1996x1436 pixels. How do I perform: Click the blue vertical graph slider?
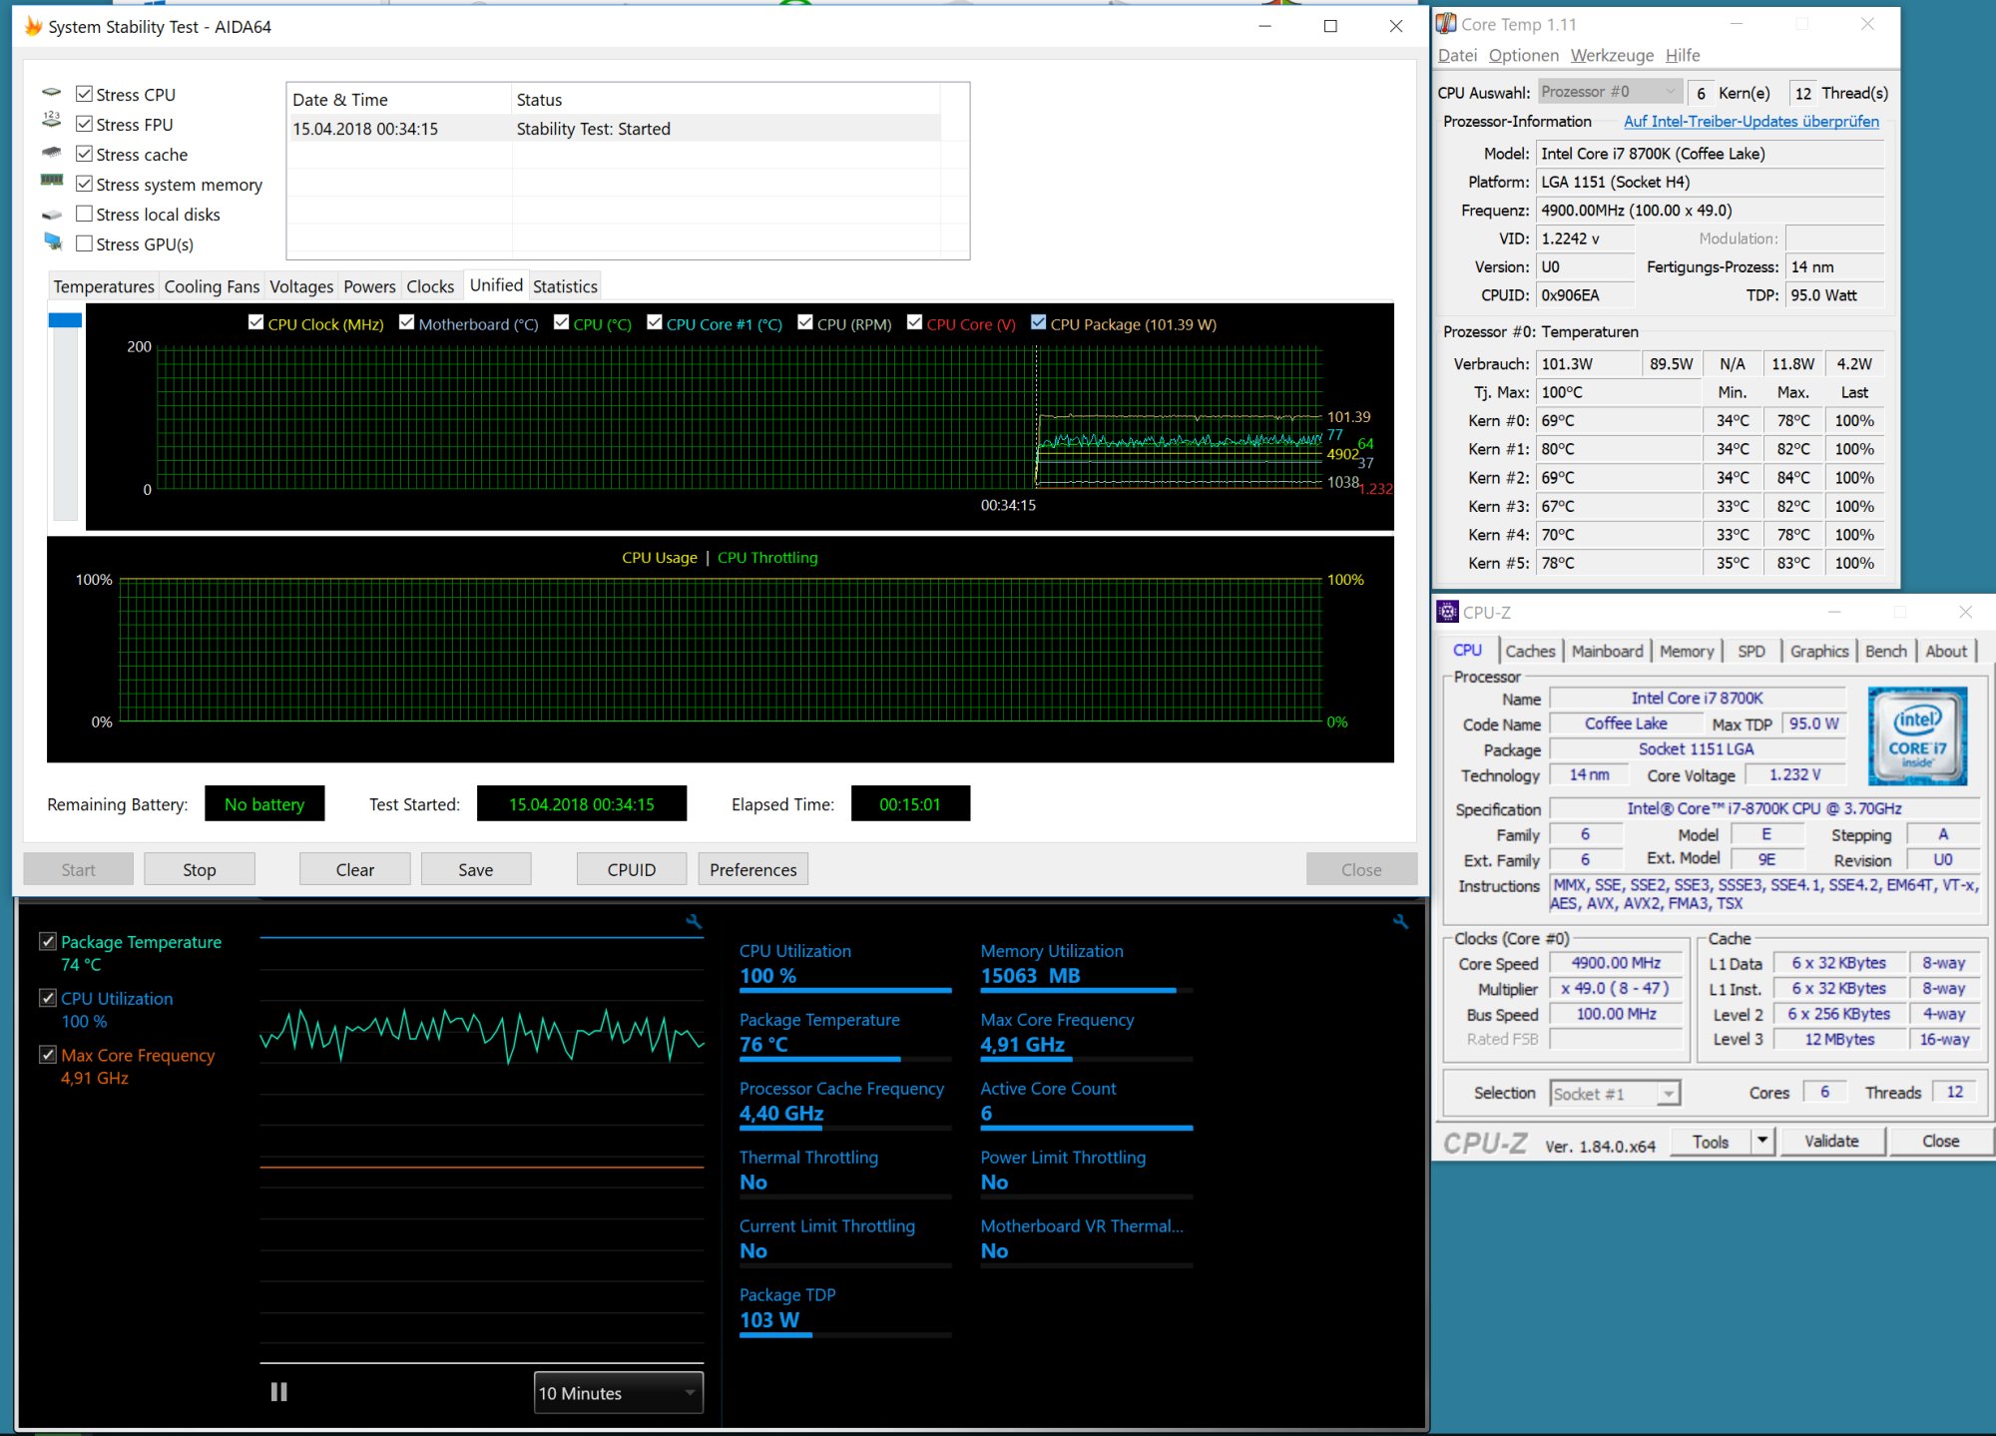pyautogui.click(x=65, y=320)
